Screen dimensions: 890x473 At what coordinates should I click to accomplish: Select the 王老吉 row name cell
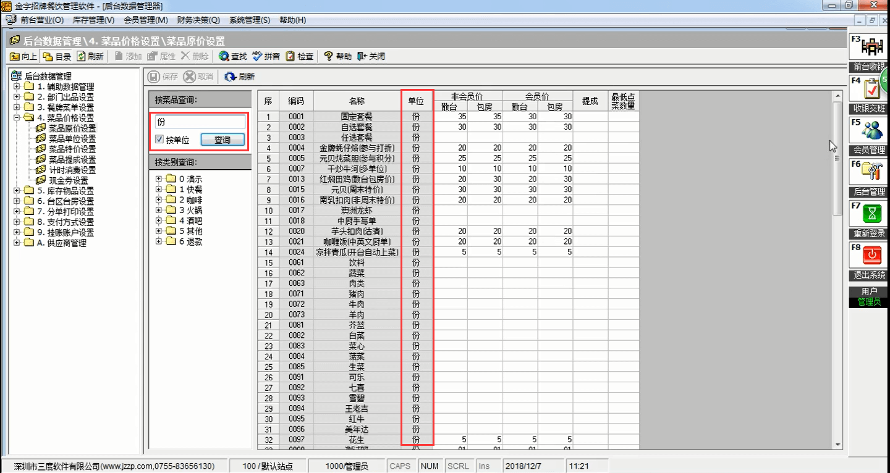tap(357, 408)
